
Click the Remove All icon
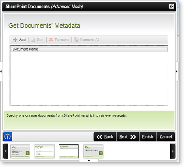coord(76,40)
